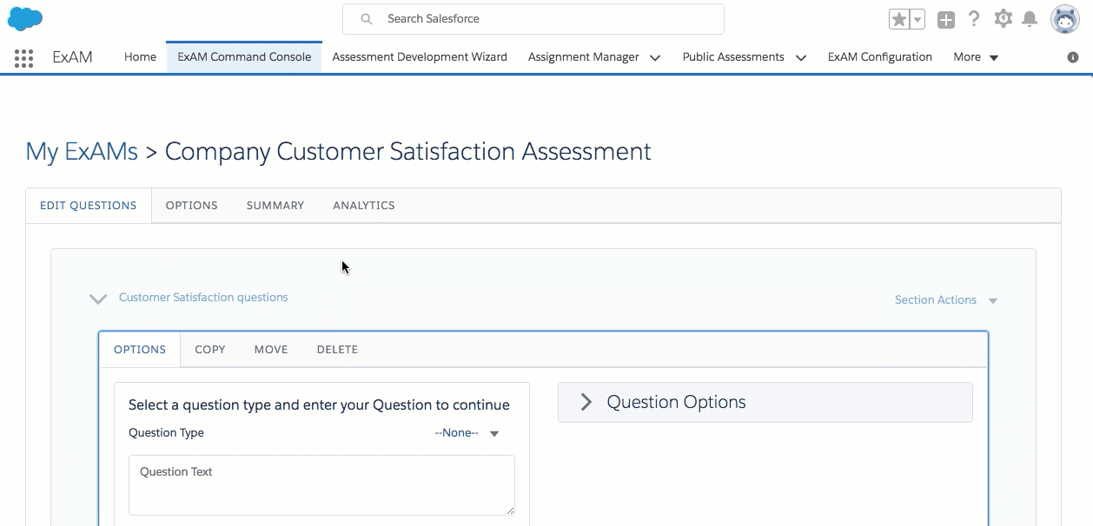This screenshot has height=526, width=1093.
Task: Open the App Launcher grid icon
Action: pyautogui.click(x=24, y=58)
